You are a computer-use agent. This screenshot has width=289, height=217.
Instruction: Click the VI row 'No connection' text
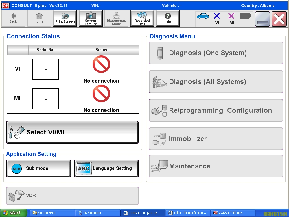(101, 81)
